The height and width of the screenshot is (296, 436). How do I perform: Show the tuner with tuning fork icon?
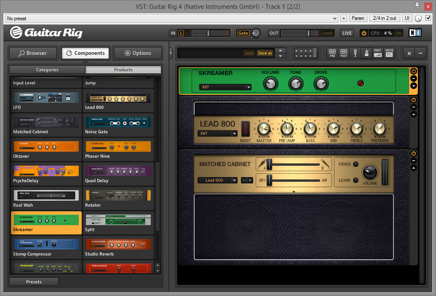coord(355,53)
